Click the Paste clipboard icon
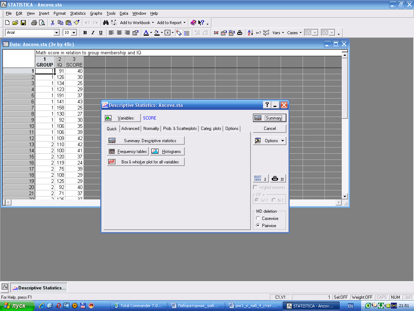The width and height of the screenshot is (414, 311). coord(68,23)
